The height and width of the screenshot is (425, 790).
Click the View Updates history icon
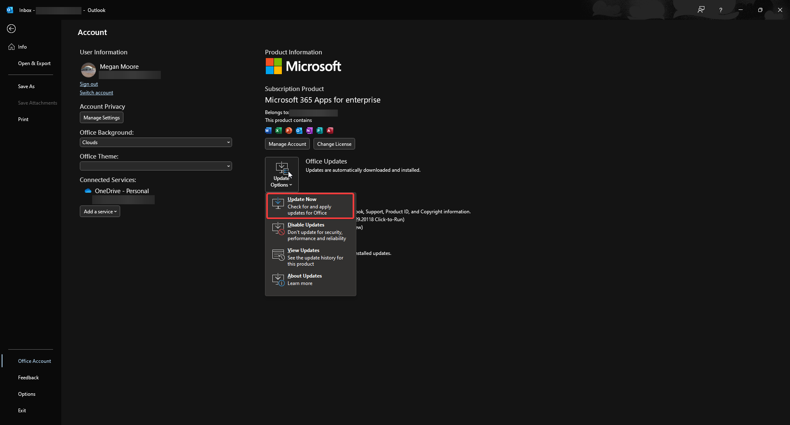(278, 254)
